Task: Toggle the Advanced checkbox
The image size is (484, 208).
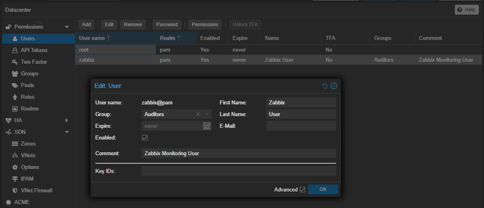Action: coord(302,190)
